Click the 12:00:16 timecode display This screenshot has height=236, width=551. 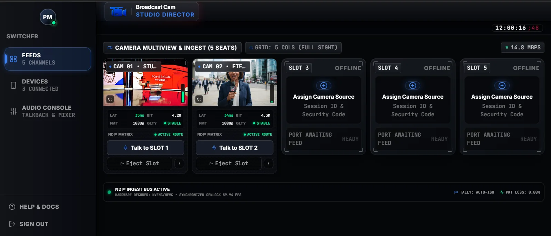517,28
